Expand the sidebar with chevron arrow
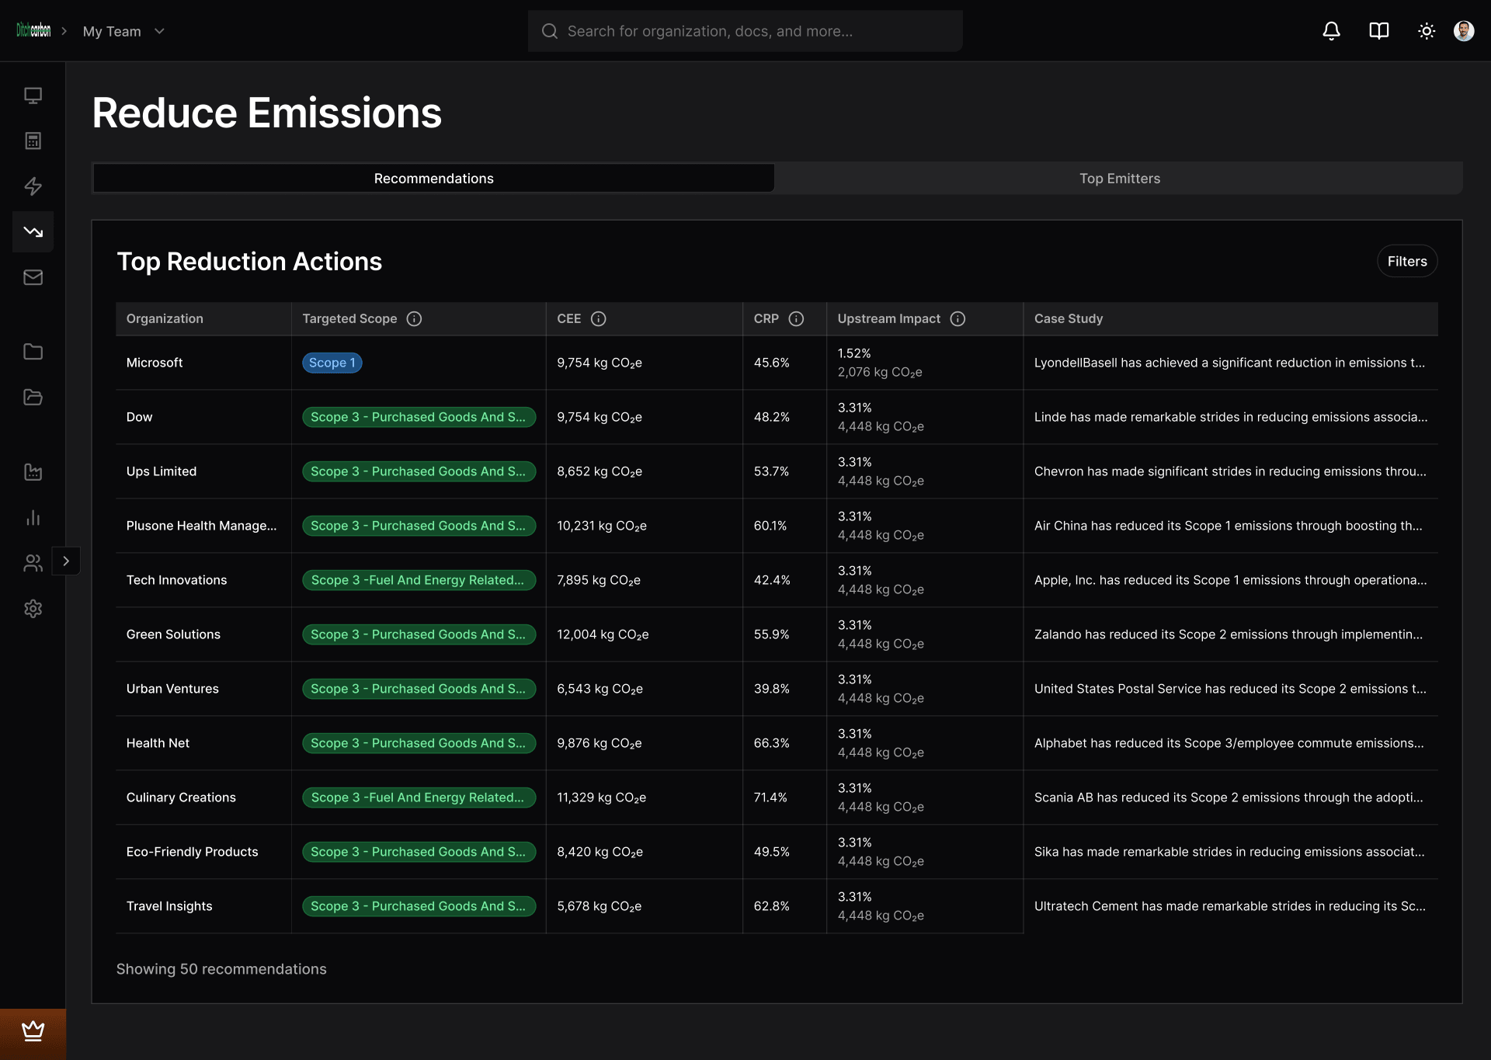Image resolution: width=1491 pixels, height=1060 pixels. (66, 561)
